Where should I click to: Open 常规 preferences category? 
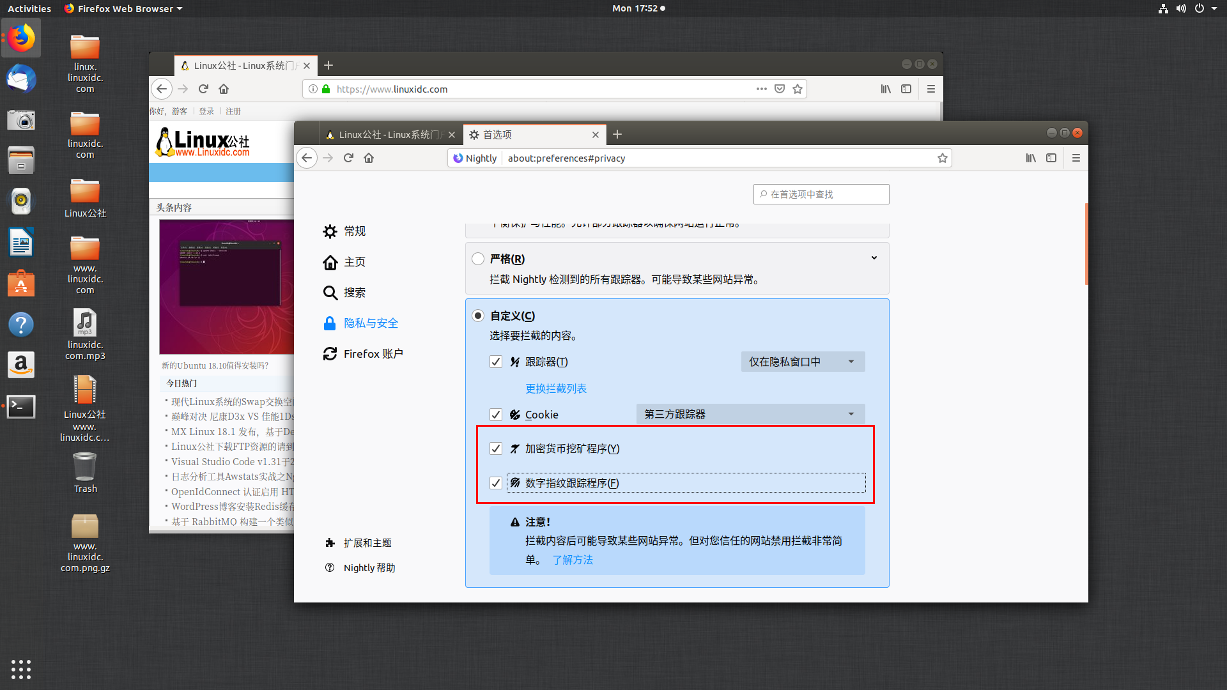[x=344, y=231]
